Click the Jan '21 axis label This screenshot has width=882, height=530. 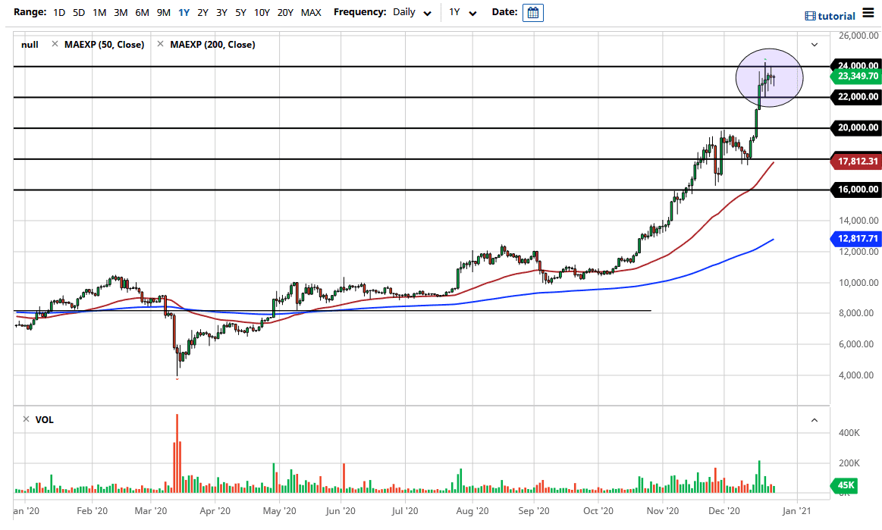tap(796, 511)
